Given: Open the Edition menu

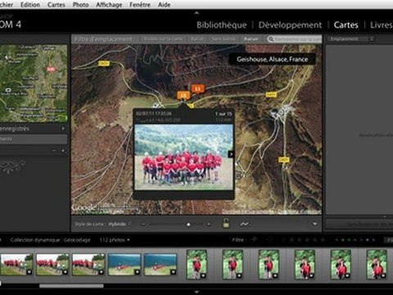Looking at the screenshot, I should tap(30, 5).
